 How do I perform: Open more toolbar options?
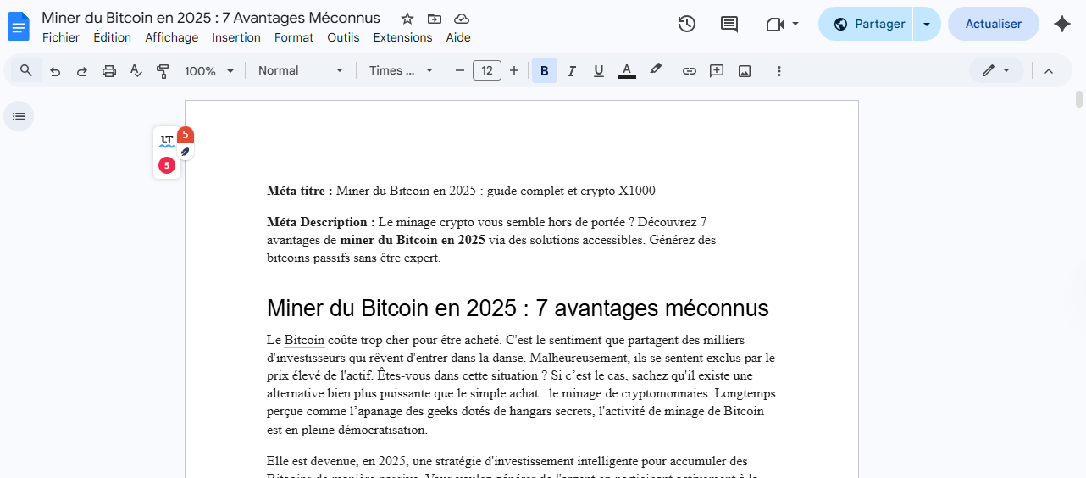[x=779, y=71]
